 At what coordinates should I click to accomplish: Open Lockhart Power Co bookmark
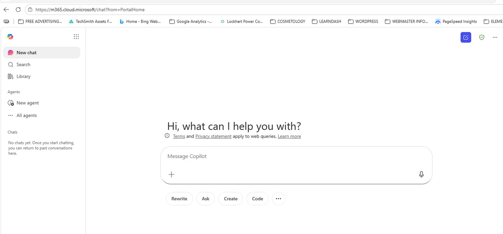tap(241, 21)
